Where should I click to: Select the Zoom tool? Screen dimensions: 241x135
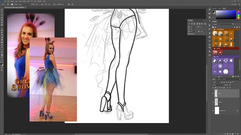click(2, 57)
